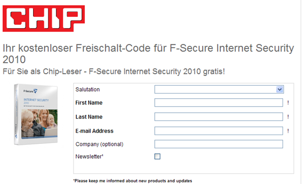This screenshot has height=184, width=302.
Task: Click the Freischalt-Code page heading
Action: 148,53
